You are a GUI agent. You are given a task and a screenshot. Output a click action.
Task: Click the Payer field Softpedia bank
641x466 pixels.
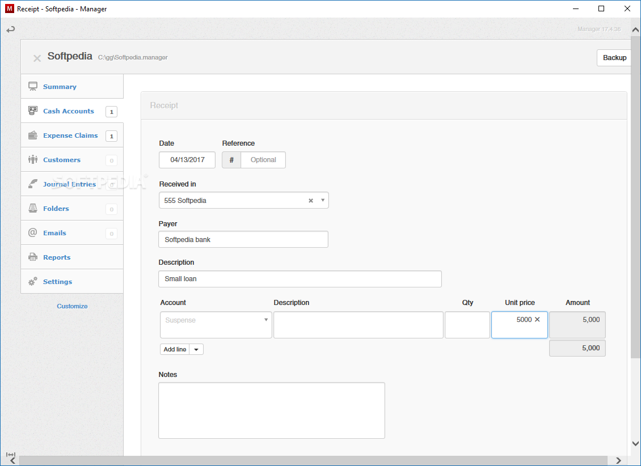(243, 239)
